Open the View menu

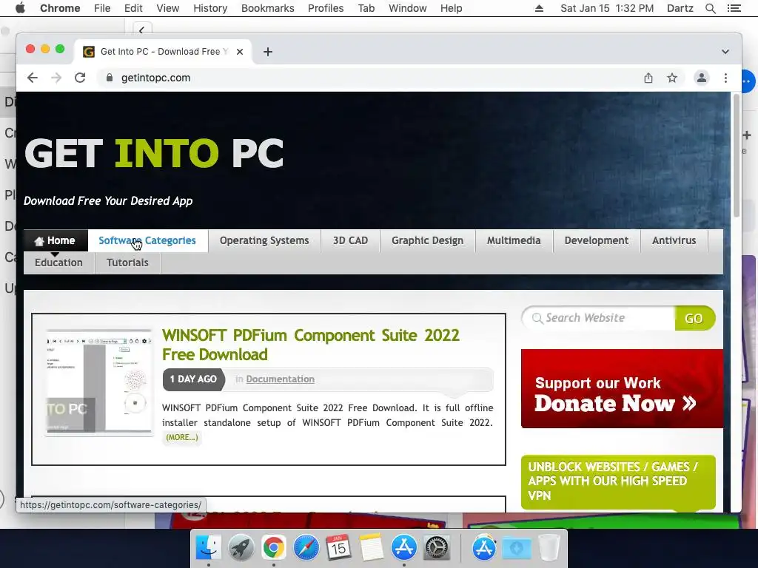pyautogui.click(x=168, y=8)
